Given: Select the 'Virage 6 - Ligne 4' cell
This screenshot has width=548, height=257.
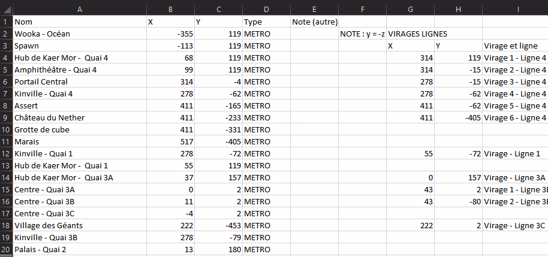Looking at the screenshot, I should [x=515, y=117].
